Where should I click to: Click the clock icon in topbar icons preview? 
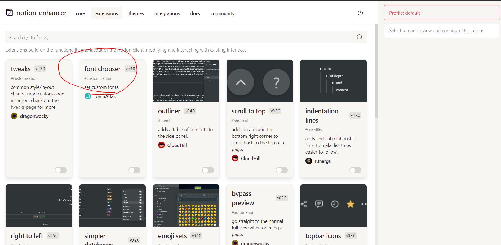click(335, 204)
